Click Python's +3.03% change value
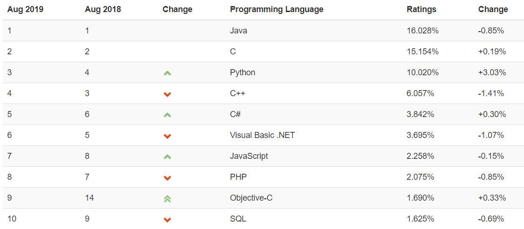 coord(492,72)
